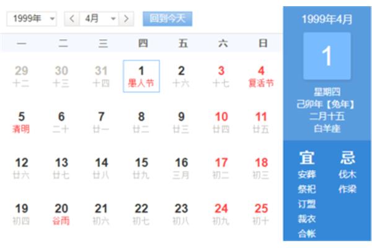Click 伐木 under 忌
This screenshot has height=248, width=372.
[348, 174]
